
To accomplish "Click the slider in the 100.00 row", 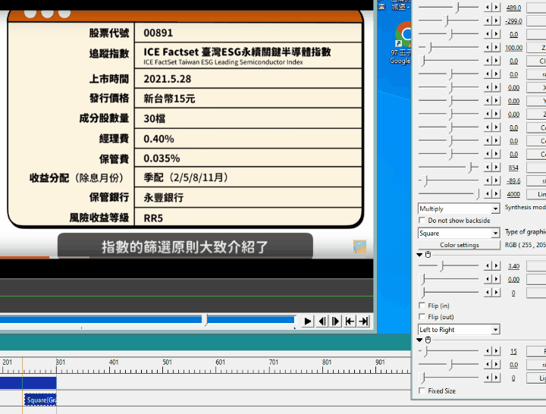I will 448,47.
